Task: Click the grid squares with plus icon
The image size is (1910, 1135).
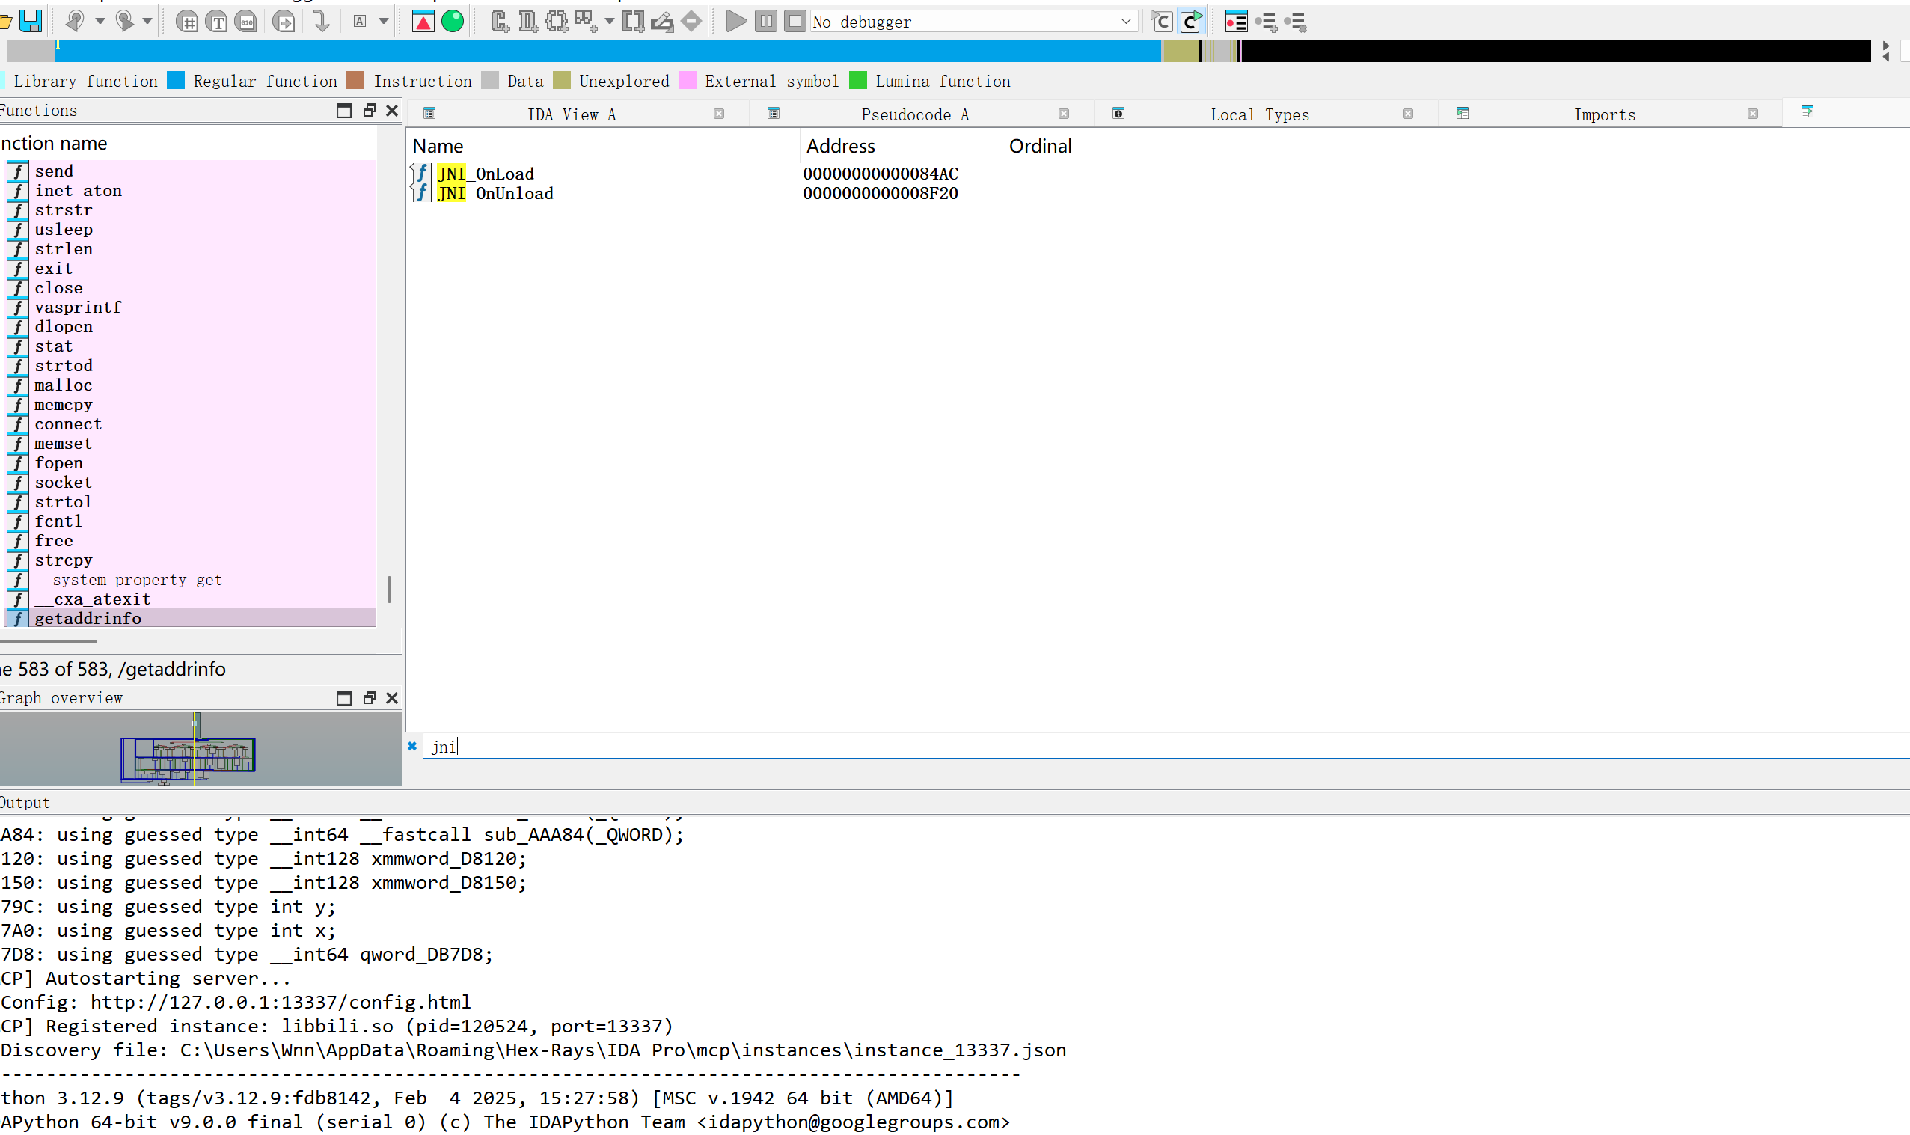Action: (586, 22)
